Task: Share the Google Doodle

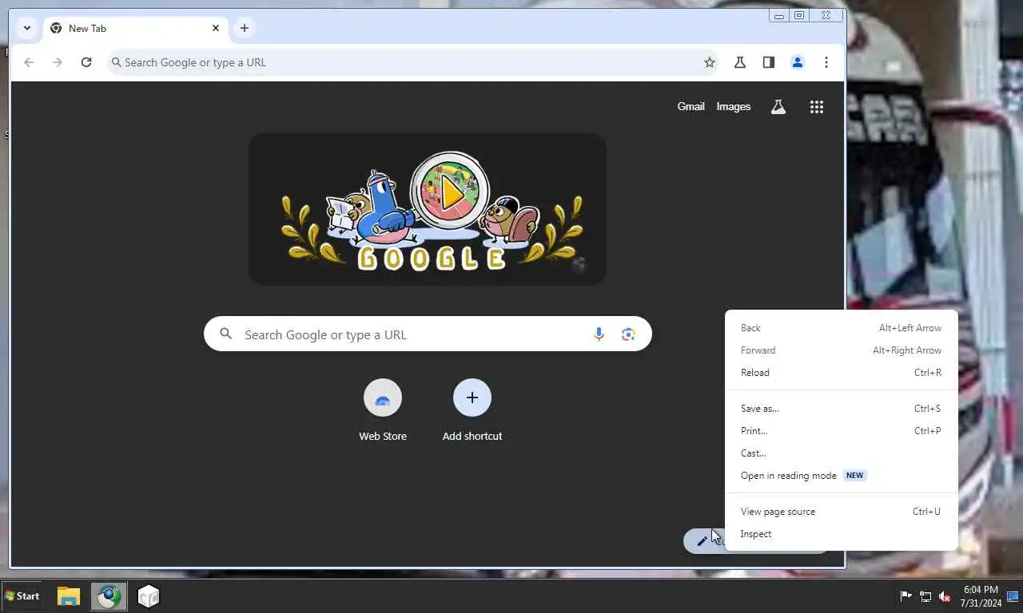Action: (x=579, y=264)
